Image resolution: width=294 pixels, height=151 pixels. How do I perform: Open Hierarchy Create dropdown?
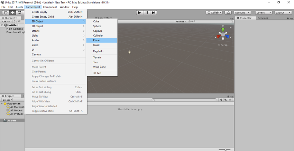click(x=7, y=21)
